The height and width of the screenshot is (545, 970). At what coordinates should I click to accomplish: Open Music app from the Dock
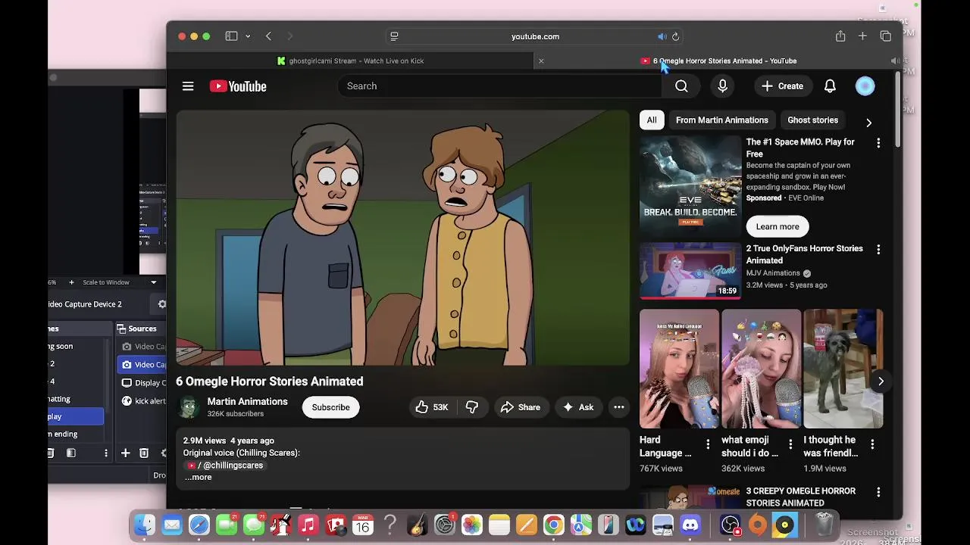point(308,525)
